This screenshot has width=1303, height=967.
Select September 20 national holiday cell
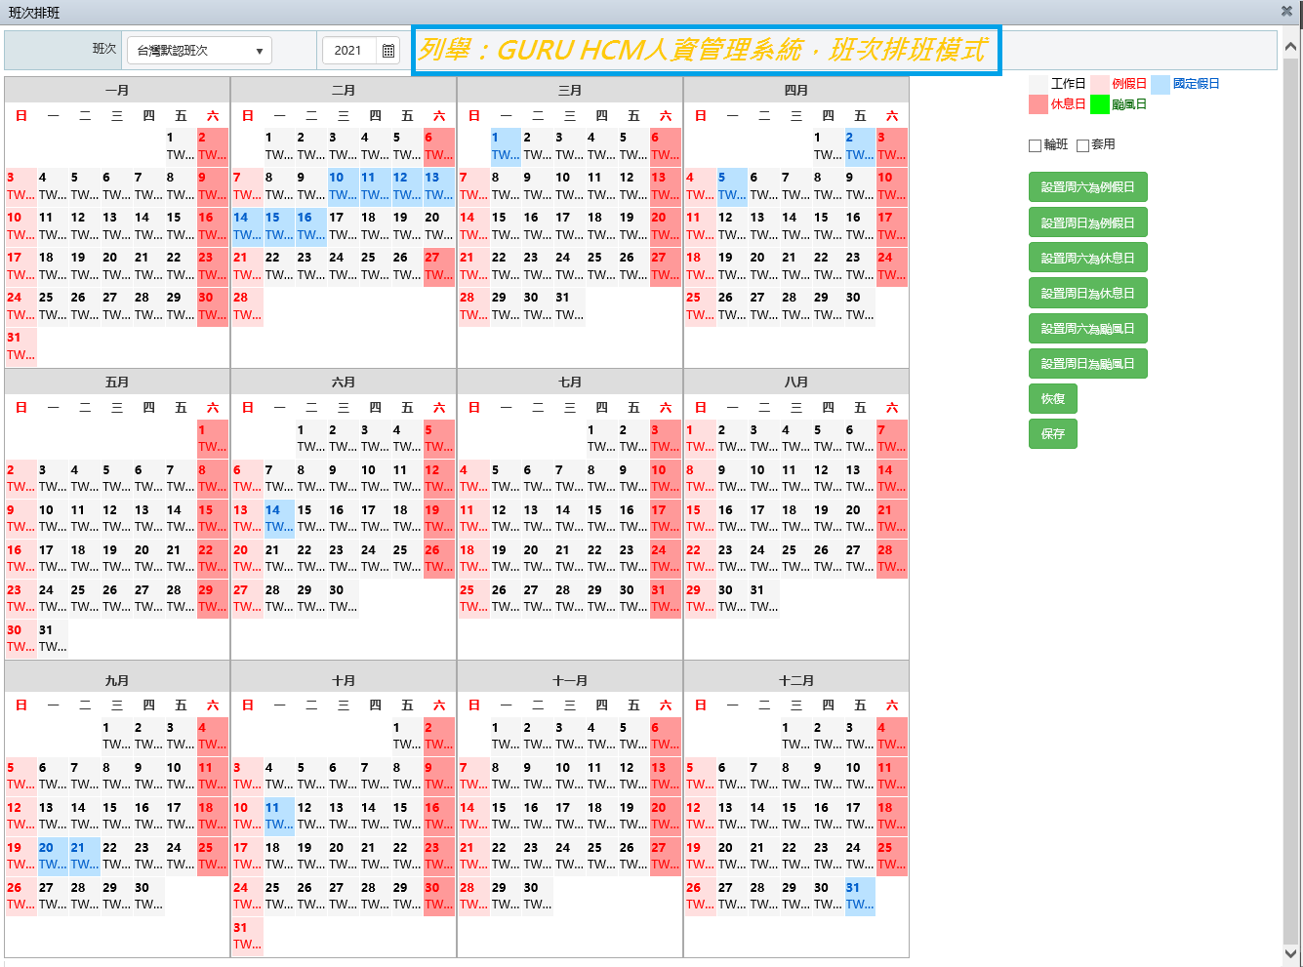coord(53,856)
